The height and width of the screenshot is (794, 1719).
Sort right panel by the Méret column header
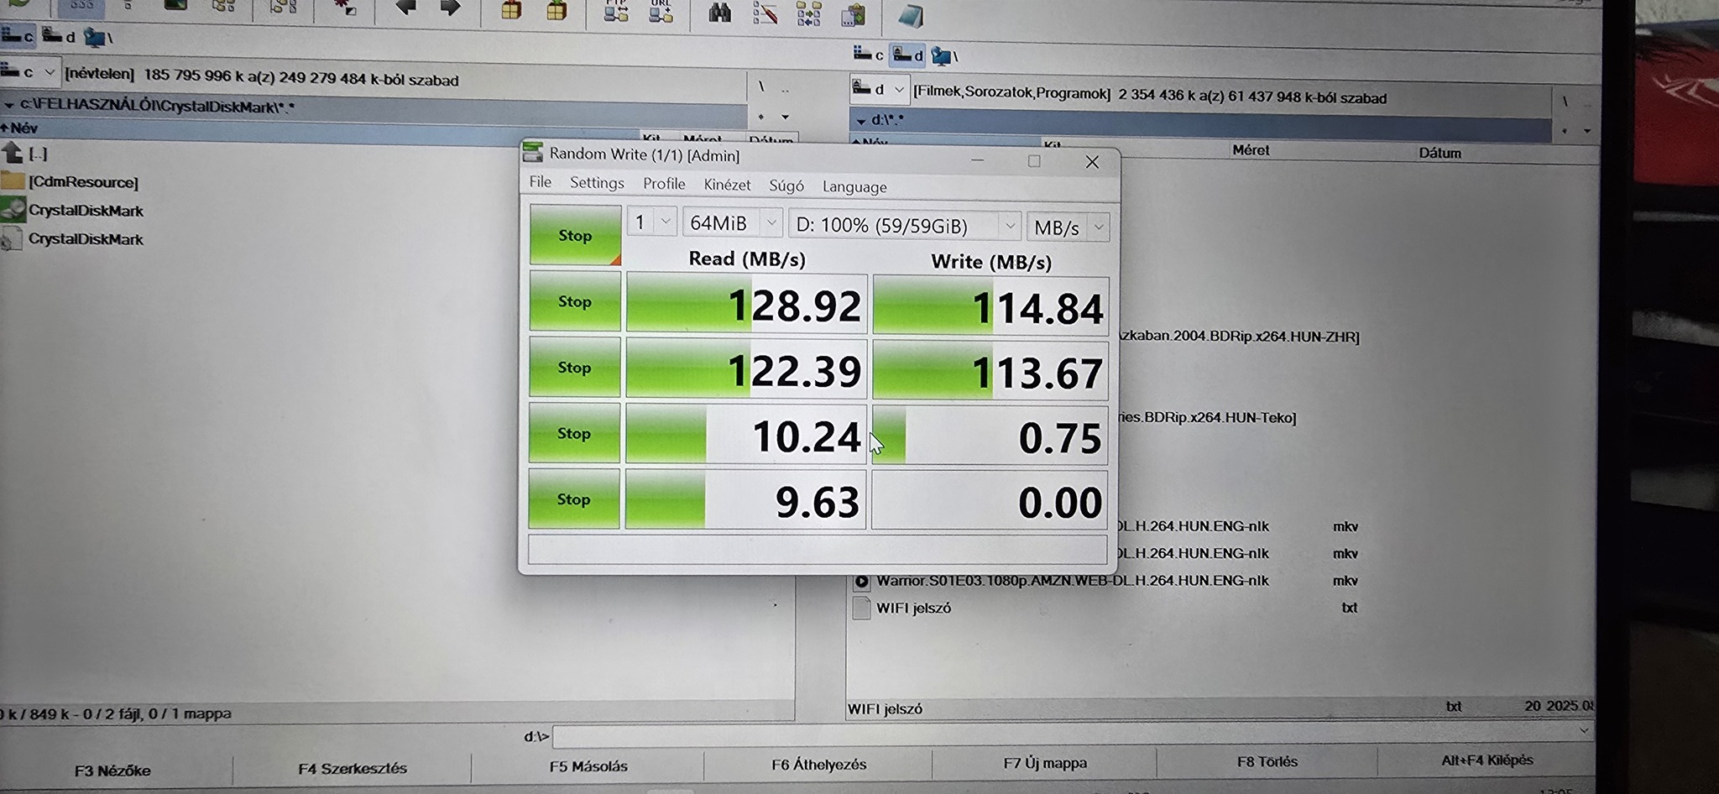1251,150
